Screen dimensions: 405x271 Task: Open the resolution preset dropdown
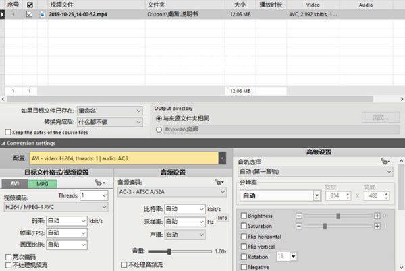click(317, 196)
